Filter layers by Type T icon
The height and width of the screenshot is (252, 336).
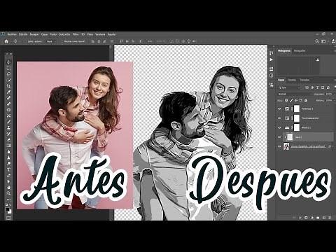point(317,87)
